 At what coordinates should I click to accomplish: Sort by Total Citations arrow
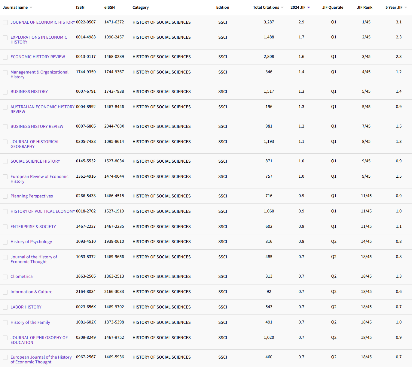click(282, 8)
